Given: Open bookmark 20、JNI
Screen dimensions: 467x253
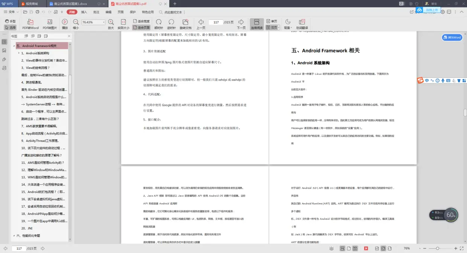Looking at the screenshot, I should [x=26, y=228].
